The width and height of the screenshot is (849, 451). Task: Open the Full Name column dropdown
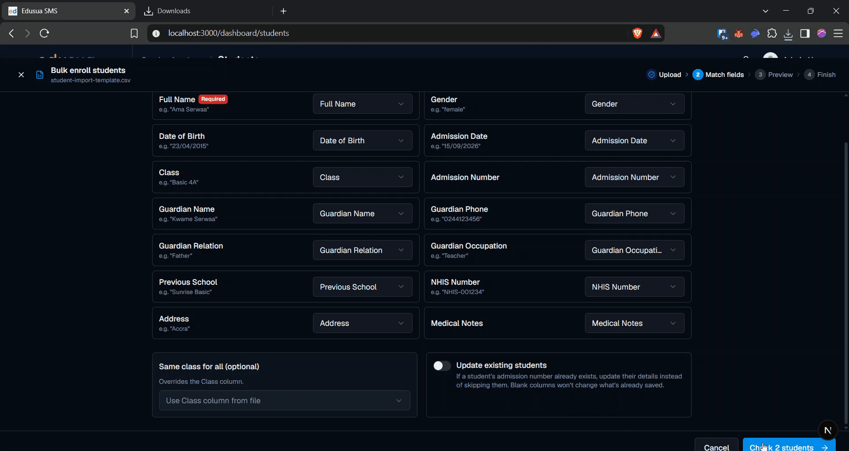[x=363, y=104]
